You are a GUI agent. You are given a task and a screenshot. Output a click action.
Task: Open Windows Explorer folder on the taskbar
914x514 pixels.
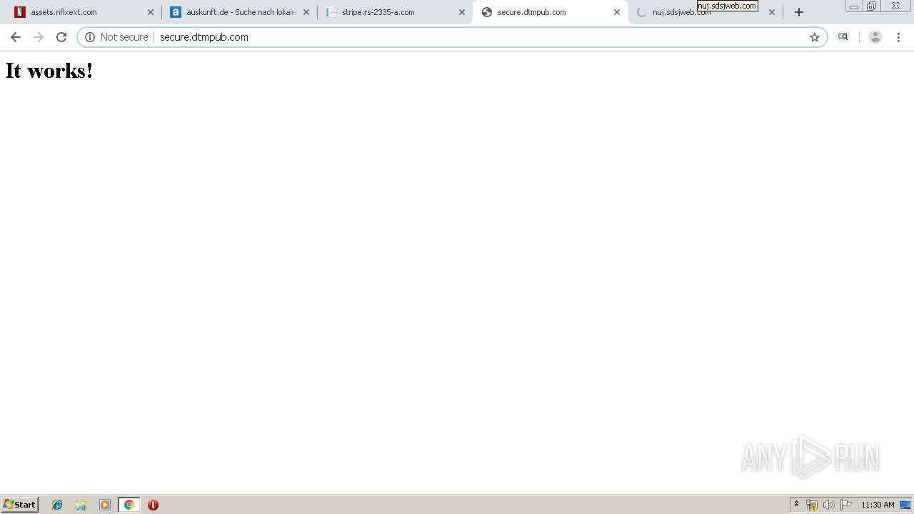click(81, 505)
